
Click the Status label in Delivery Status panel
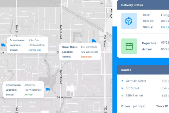pos(148,27)
